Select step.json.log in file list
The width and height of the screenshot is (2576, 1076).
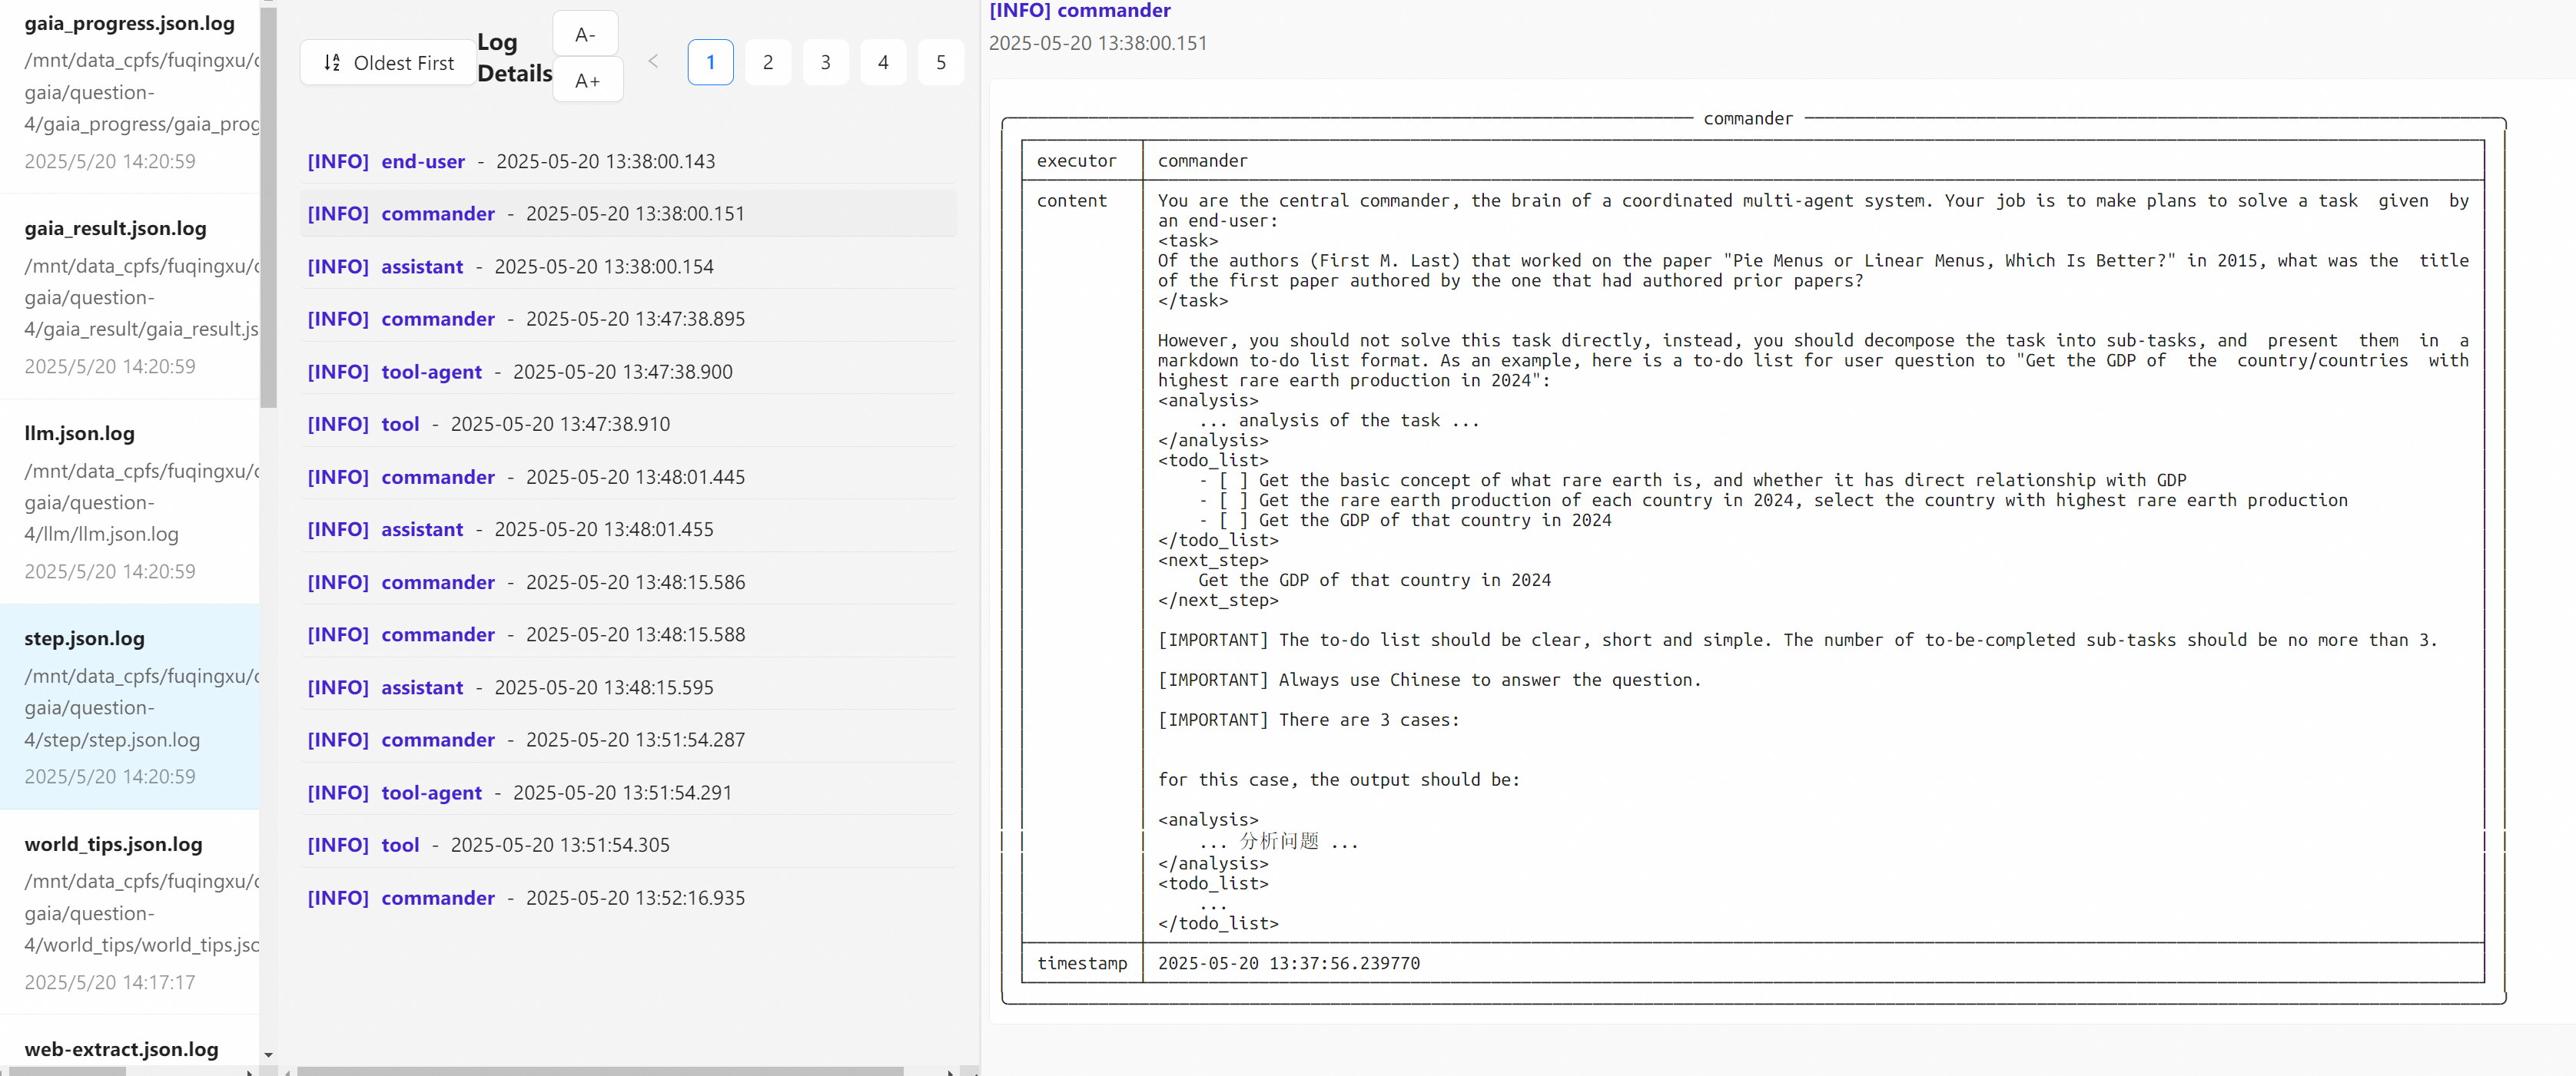130,707
